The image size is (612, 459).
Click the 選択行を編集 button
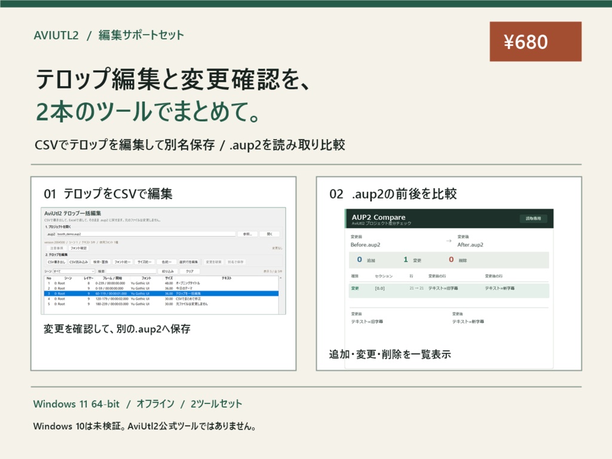coord(188,262)
